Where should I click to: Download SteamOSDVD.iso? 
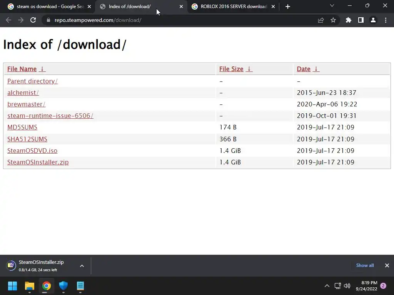pos(32,151)
